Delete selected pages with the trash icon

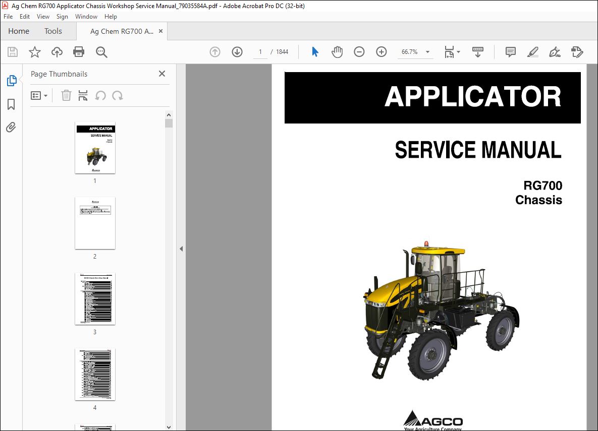pyautogui.click(x=66, y=95)
